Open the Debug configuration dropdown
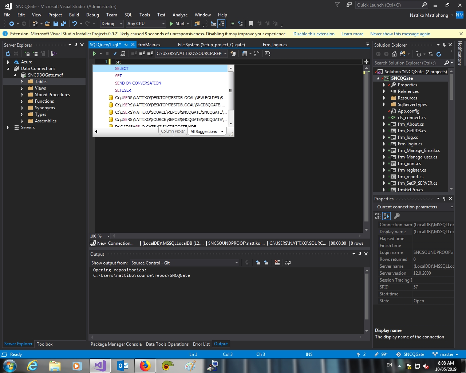The width and height of the screenshot is (466, 373). (112, 24)
